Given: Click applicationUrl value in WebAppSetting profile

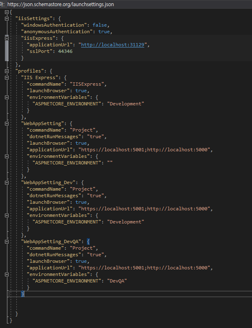Looking at the screenshot, I should (144, 150).
